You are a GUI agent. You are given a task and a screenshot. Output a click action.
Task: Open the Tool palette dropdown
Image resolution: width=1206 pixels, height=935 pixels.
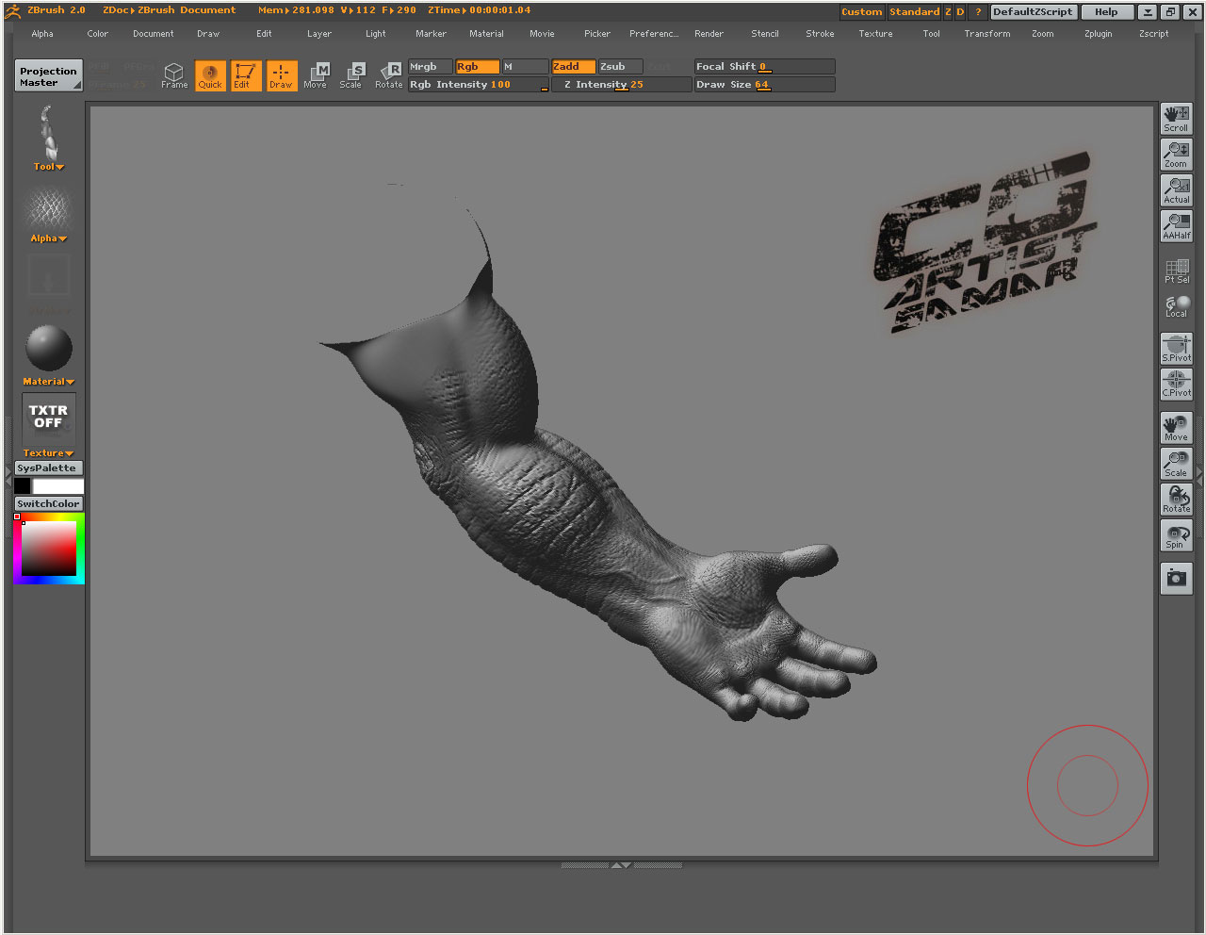click(x=48, y=166)
